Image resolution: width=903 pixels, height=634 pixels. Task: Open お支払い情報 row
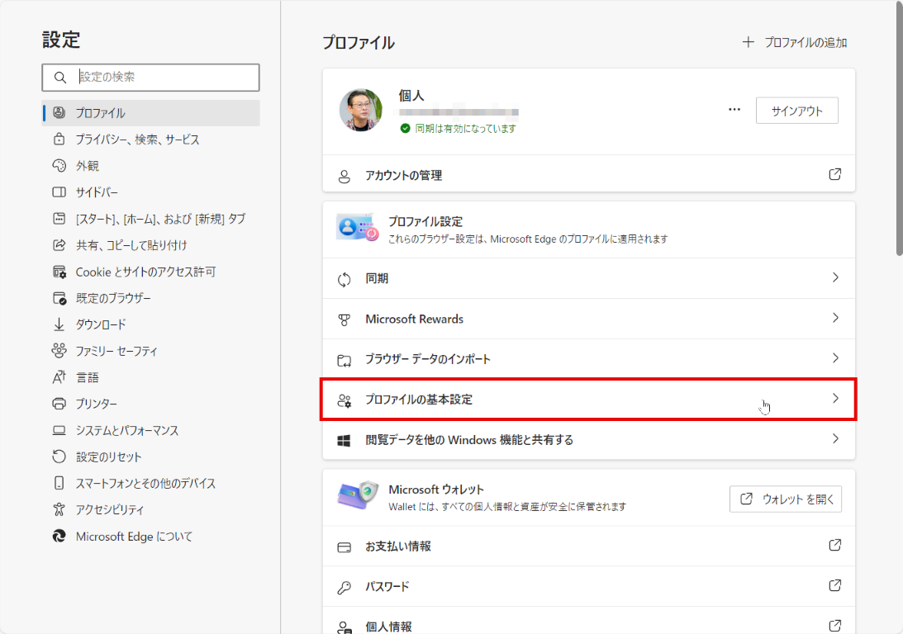coord(588,546)
